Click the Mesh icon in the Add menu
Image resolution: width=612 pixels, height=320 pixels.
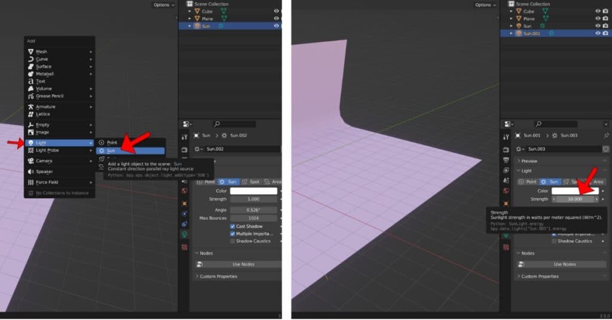(x=30, y=52)
